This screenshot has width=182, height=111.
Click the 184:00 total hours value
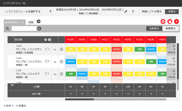[171, 52]
